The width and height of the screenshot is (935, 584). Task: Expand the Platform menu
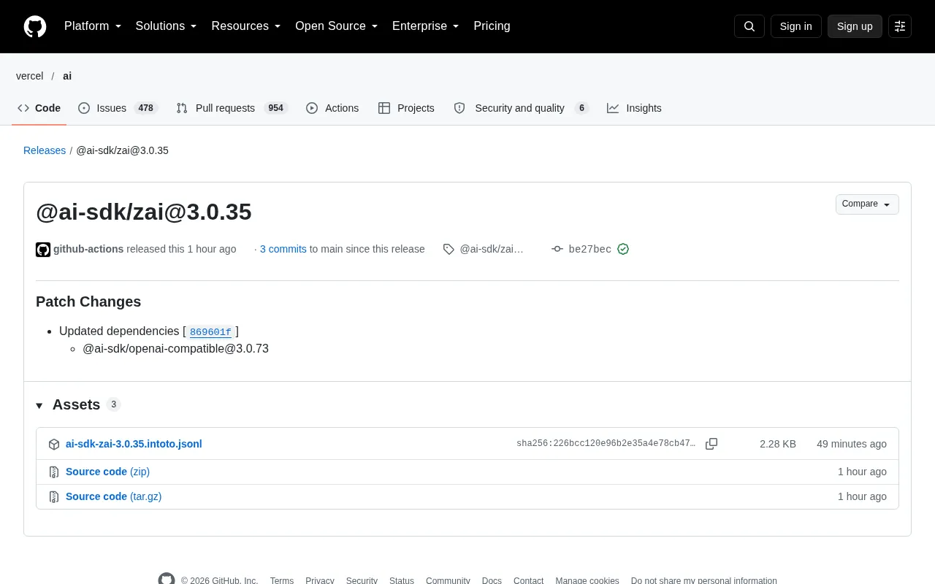pyautogui.click(x=93, y=26)
